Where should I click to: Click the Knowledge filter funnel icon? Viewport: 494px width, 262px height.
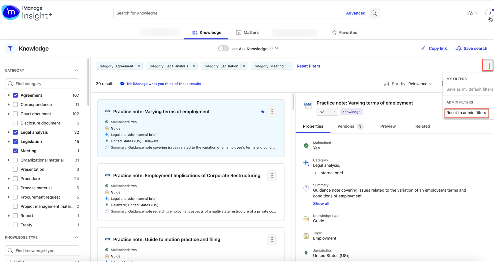(x=10, y=49)
